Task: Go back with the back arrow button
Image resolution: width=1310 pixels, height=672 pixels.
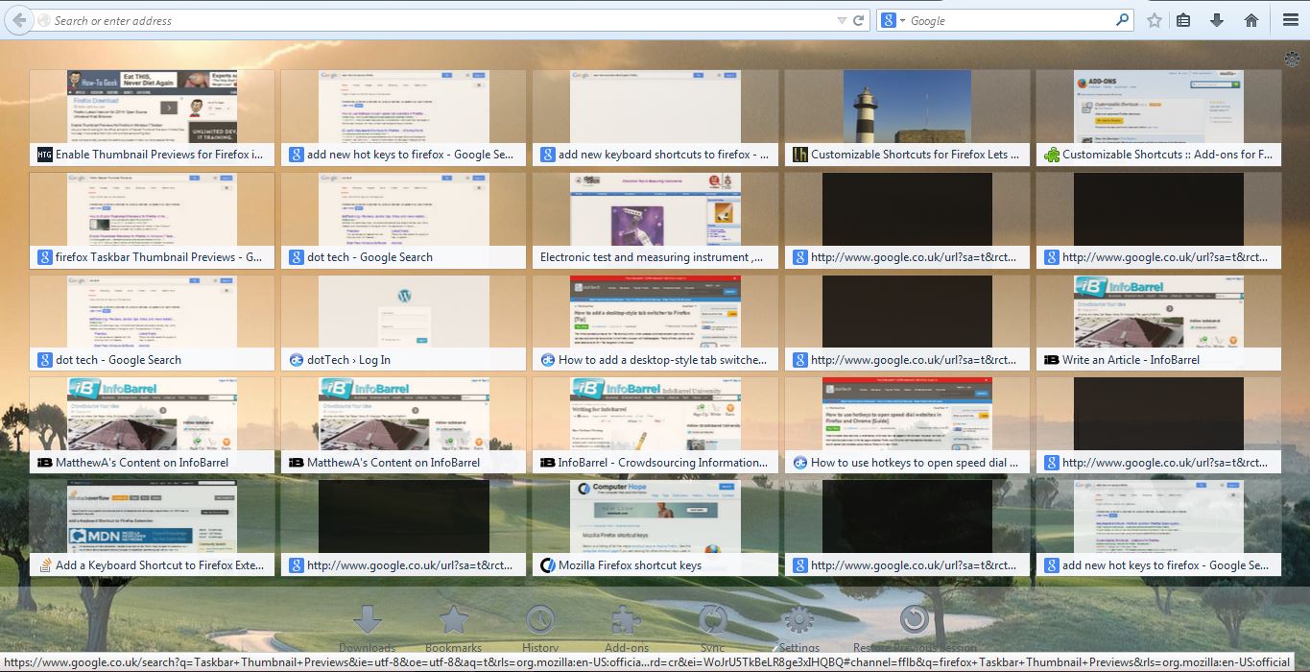Action: (18, 20)
